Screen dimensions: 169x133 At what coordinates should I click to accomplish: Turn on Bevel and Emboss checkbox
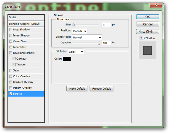tap(11, 53)
